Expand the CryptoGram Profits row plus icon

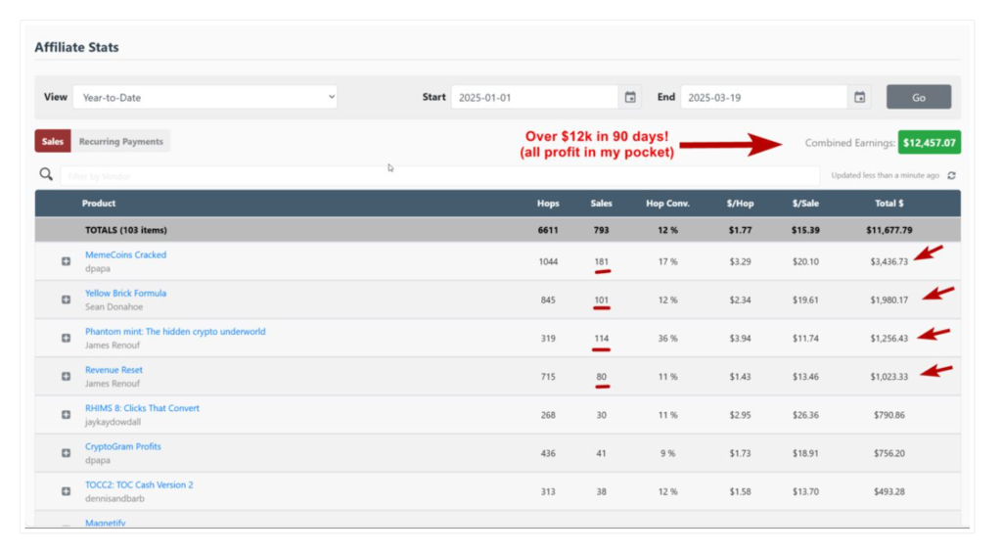[x=66, y=453]
